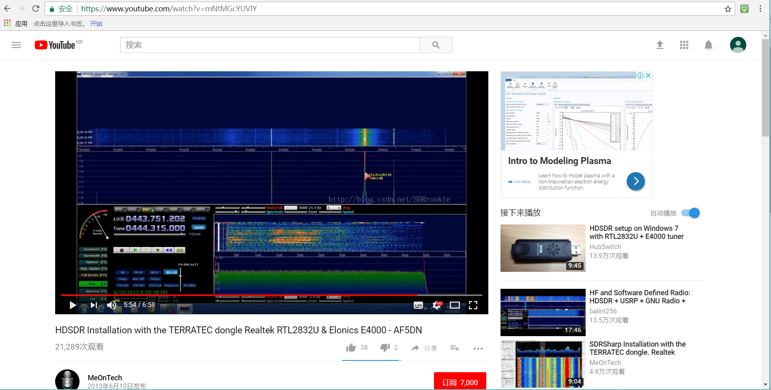Go back to the previous page
This screenshot has height=390, width=771.
click(x=7, y=9)
